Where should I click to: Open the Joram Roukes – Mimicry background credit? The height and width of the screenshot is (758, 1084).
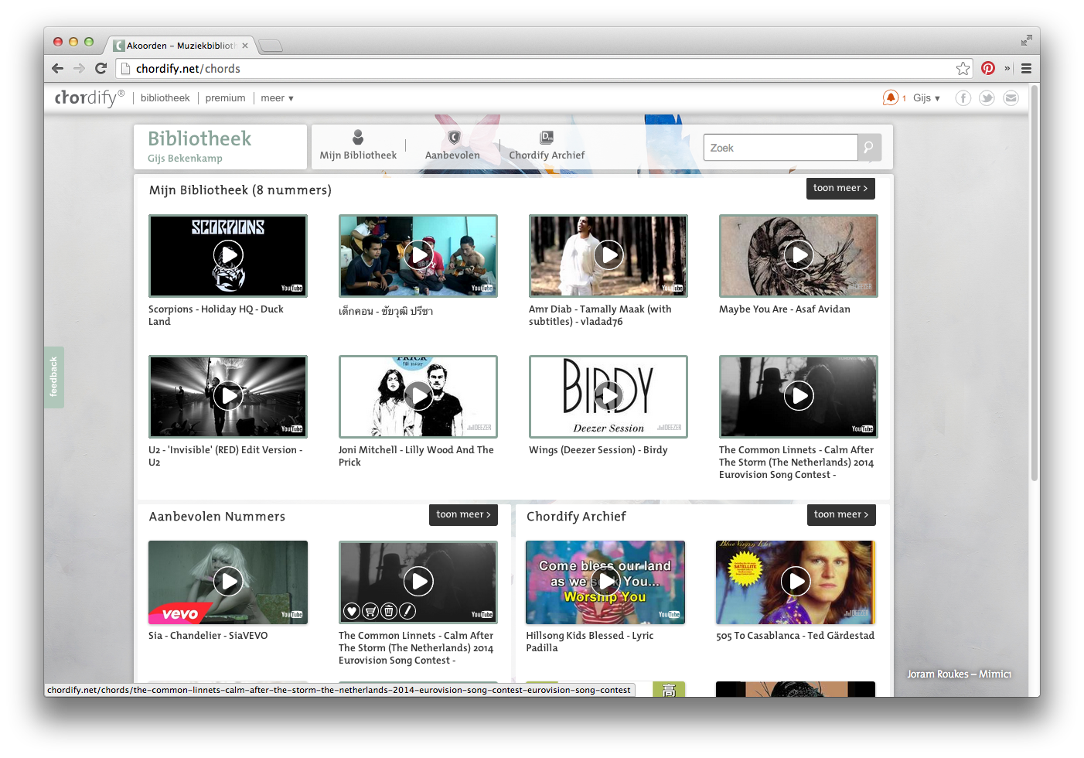[x=959, y=674]
